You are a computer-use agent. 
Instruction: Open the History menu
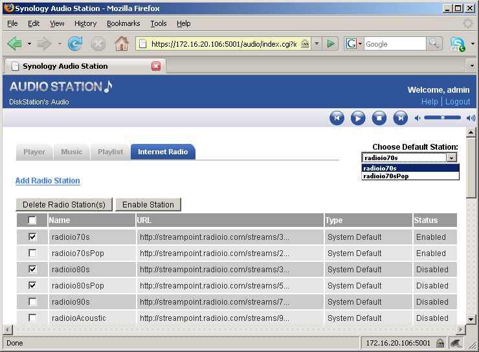[x=85, y=23]
